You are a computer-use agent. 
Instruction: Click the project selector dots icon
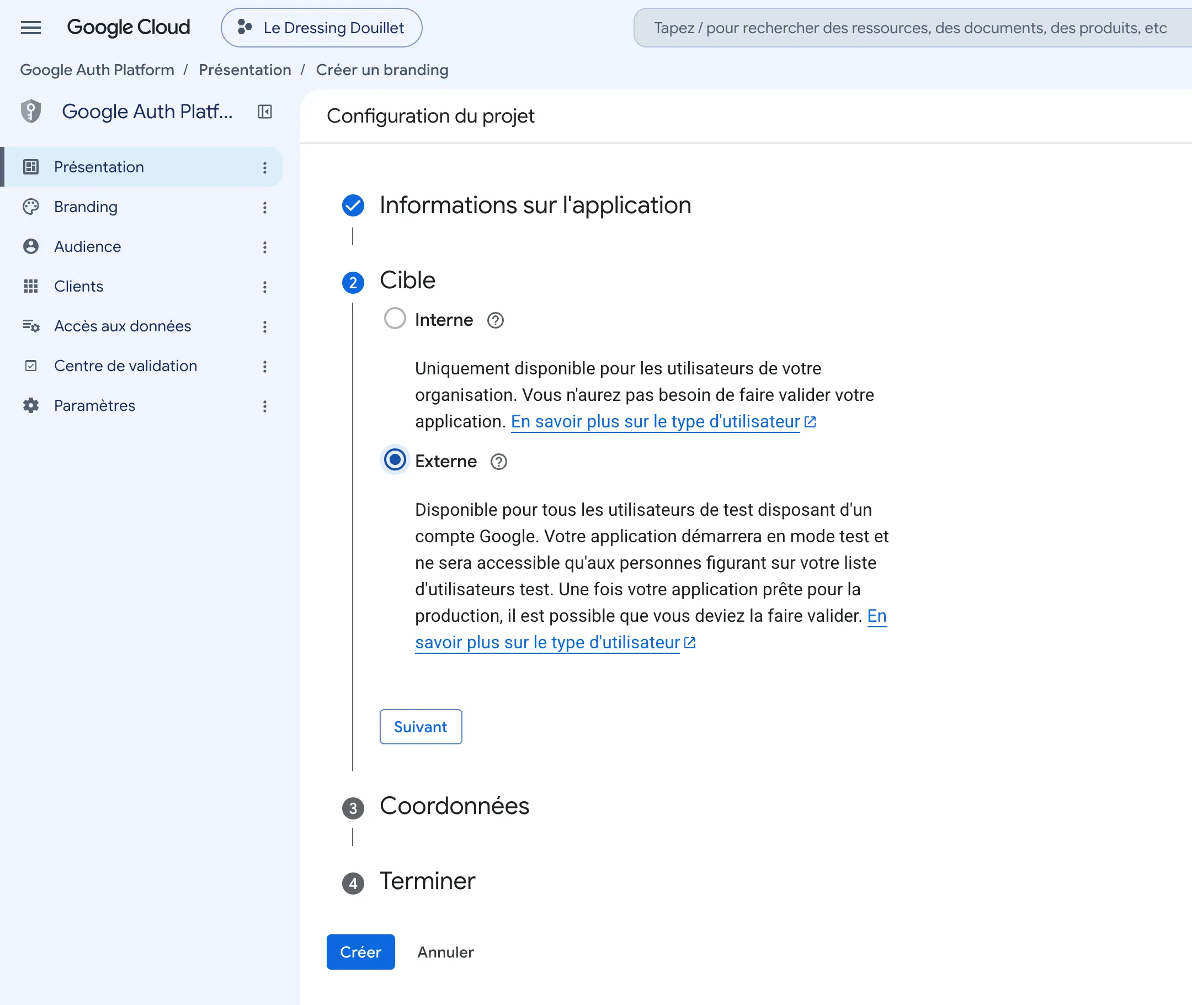pyautogui.click(x=244, y=27)
